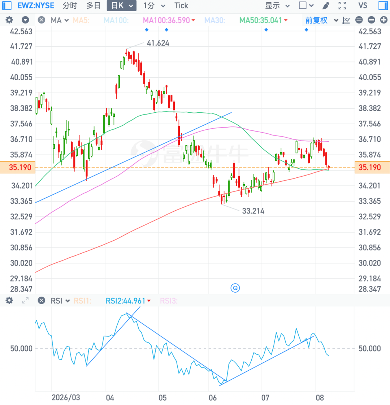This screenshot has width=390, height=405.
Task: Switch to the 多日 multi-day tab
Action: [x=93, y=5]
